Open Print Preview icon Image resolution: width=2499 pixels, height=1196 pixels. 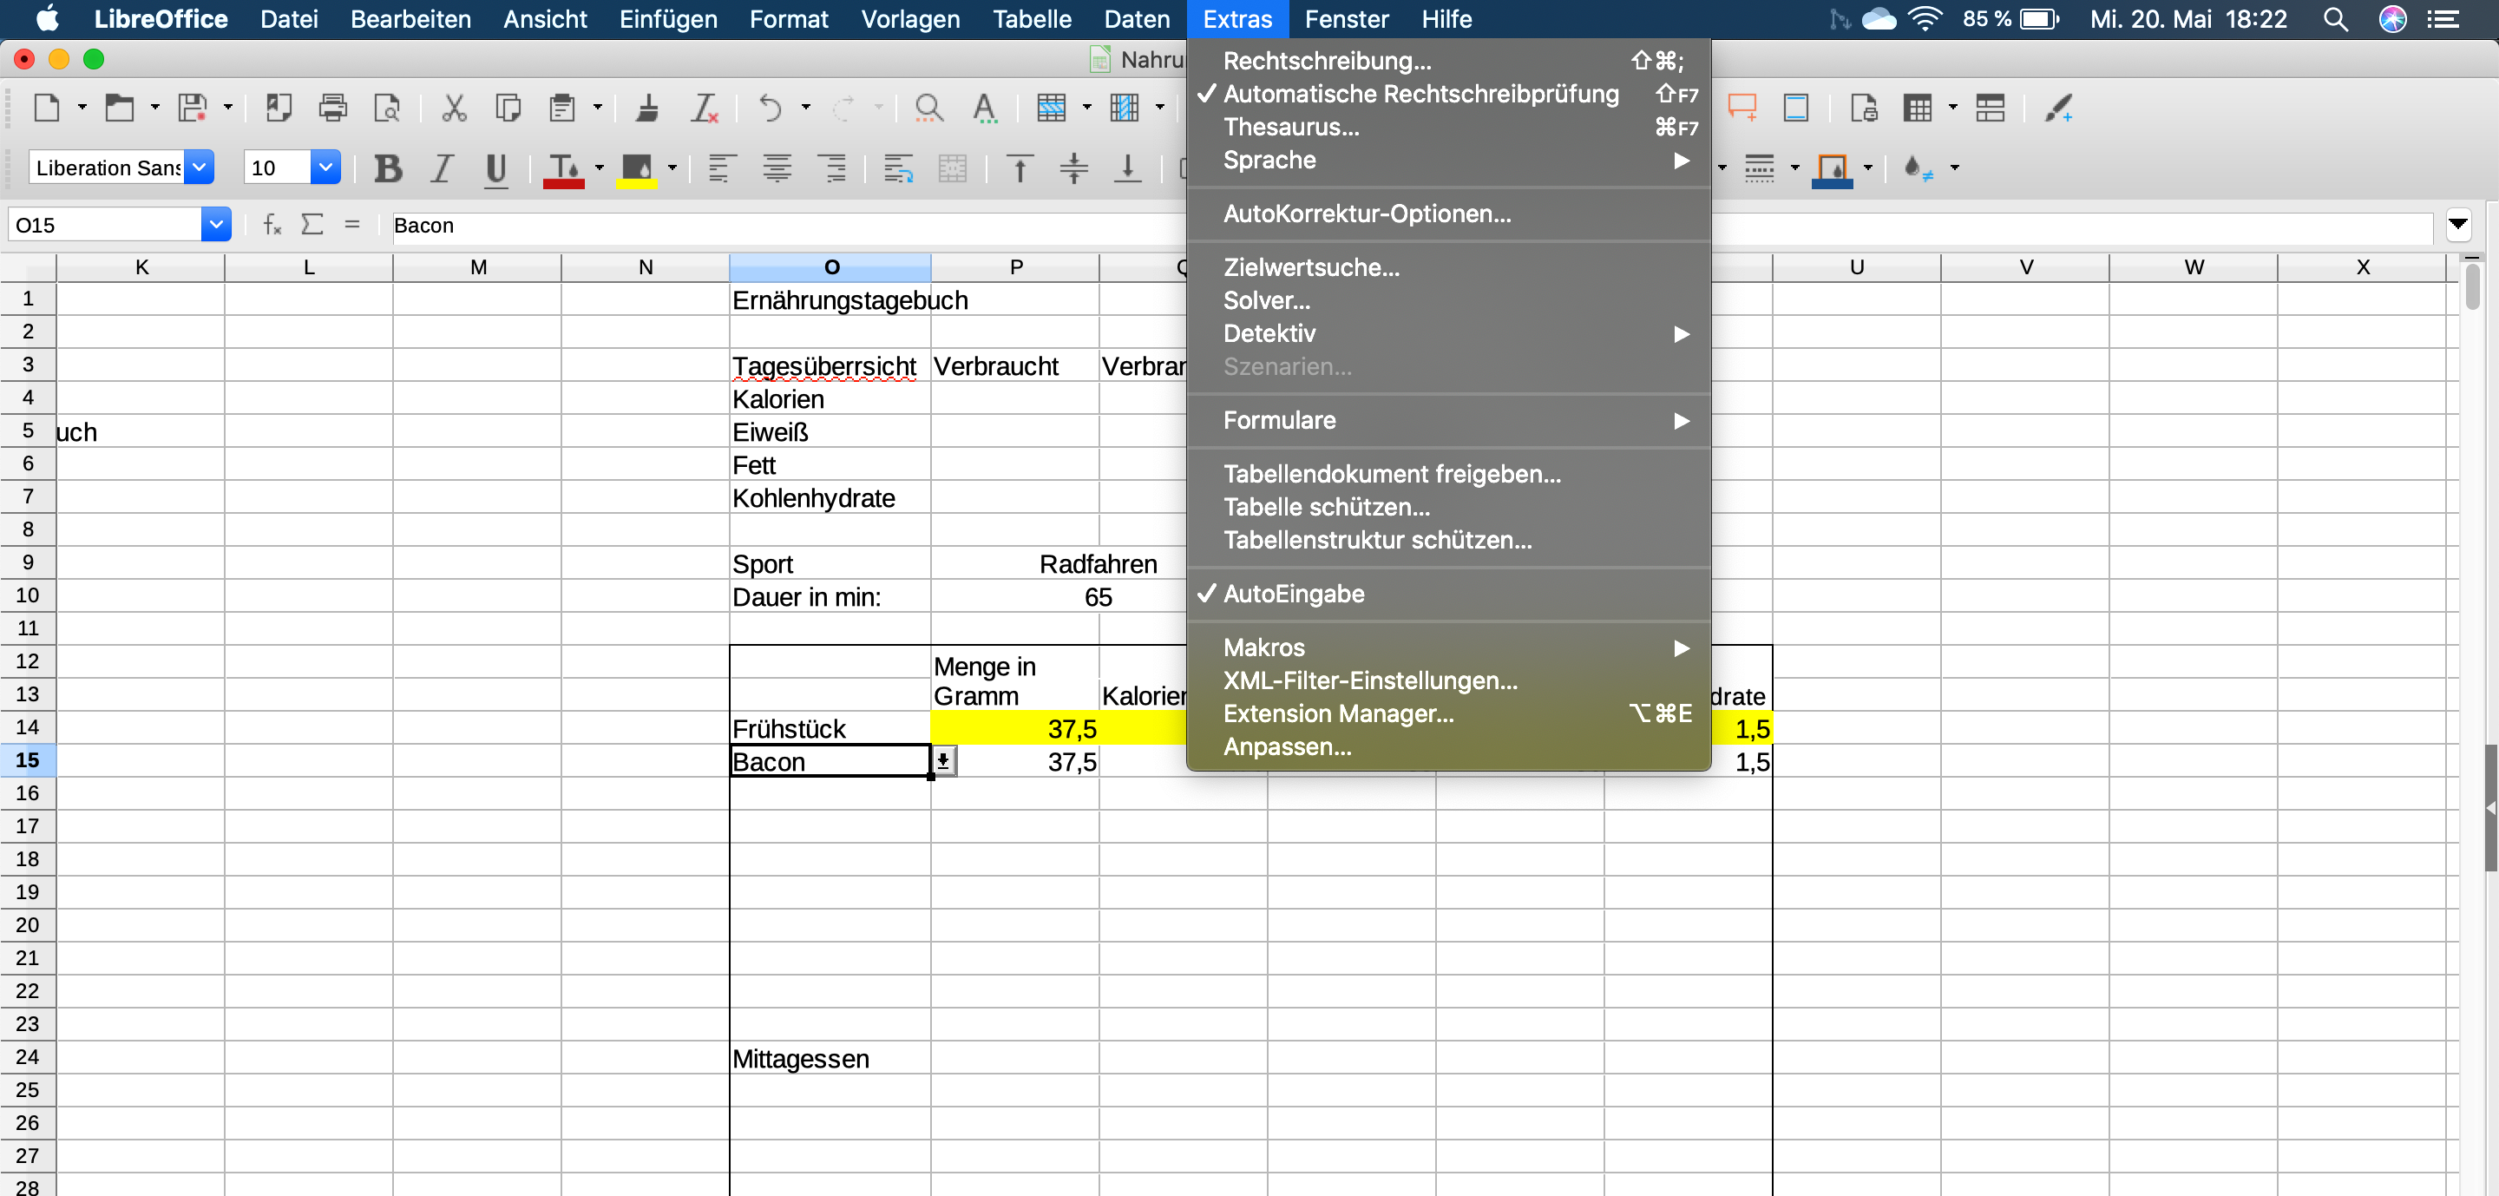pos(387,108)
